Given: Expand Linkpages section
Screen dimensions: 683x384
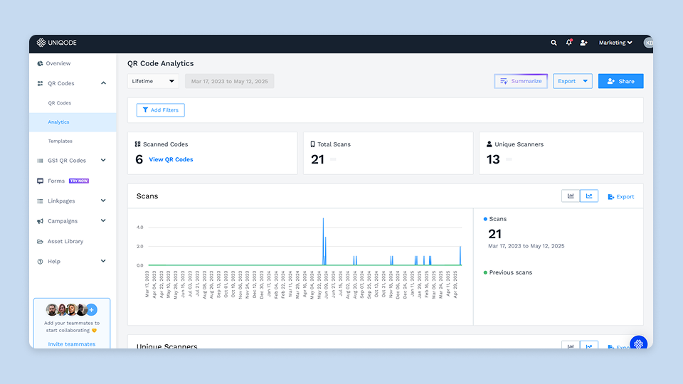Looking at the screenshot, I should [103, 201].
